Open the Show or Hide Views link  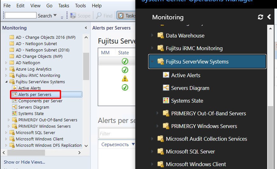pos(24,162)
